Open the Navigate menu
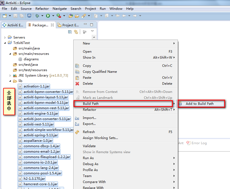Viewport: 230px width, 189px height. 60,9
